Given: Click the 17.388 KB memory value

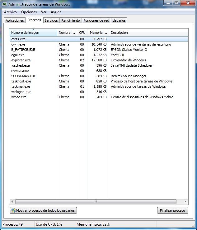Looking at the screenshot, I should coord(99,60).
